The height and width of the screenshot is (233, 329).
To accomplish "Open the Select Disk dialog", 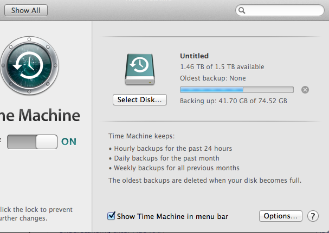I will pyautogui.click(x=140, y=99).
